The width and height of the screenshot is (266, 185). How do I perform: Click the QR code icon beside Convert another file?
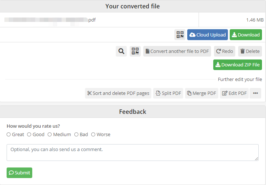tap(135, 51)
